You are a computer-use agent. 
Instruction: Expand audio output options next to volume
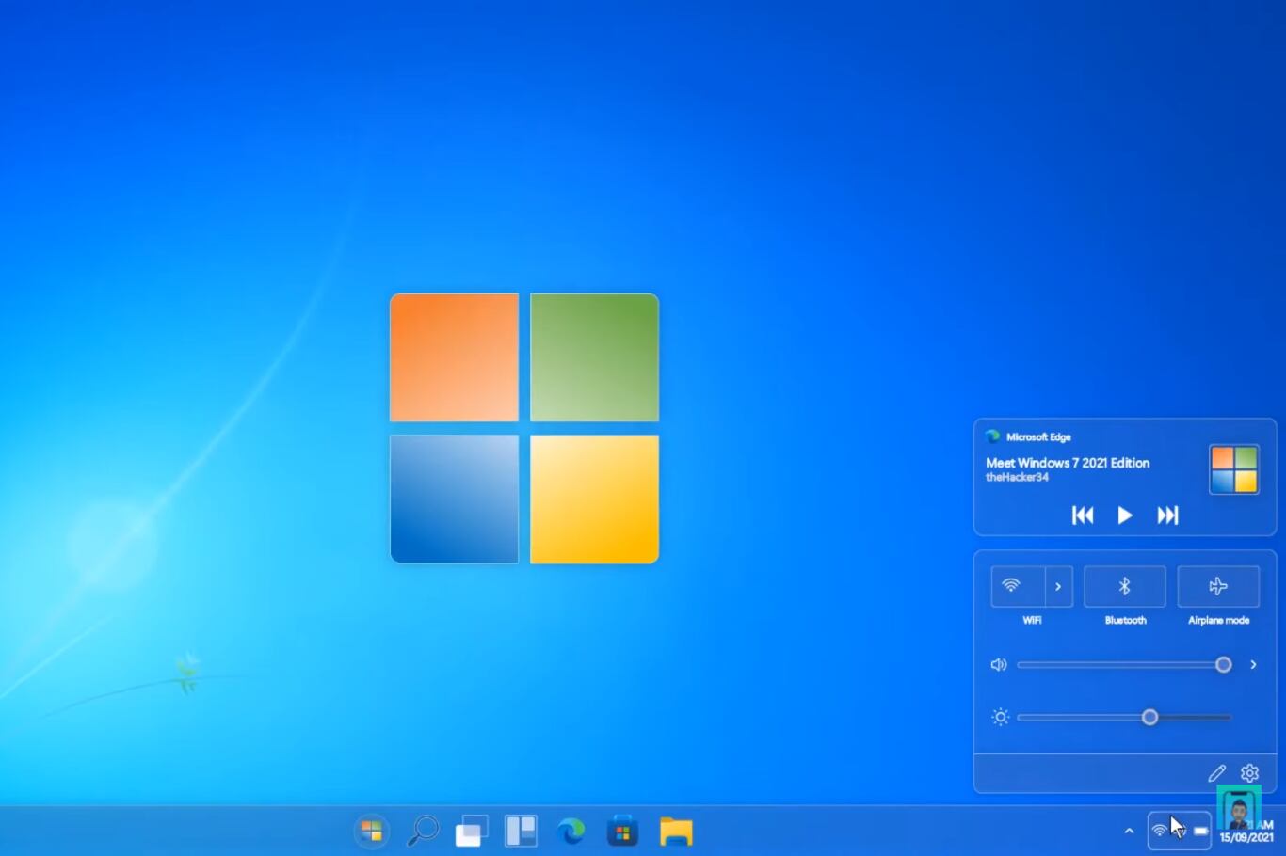[1253, 665]
